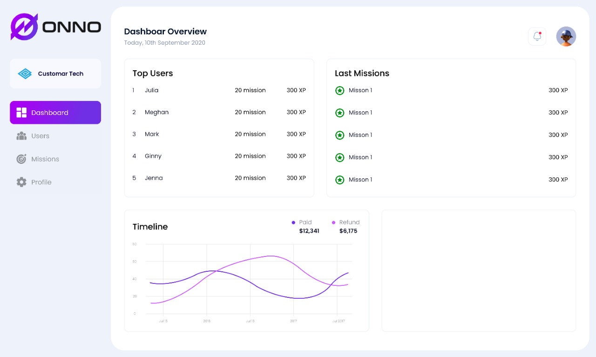Click the Top Users heading
Viewport: 596px width, 357px height.
point(153,74)
